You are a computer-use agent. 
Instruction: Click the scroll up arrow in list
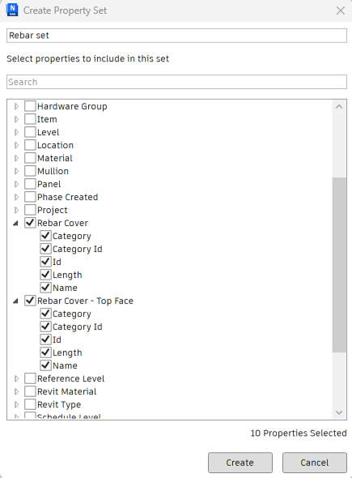point(339,107)
